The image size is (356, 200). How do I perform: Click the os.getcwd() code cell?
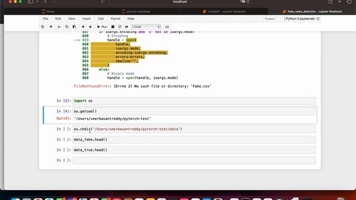pyautogui.click(x=194, y=111)
